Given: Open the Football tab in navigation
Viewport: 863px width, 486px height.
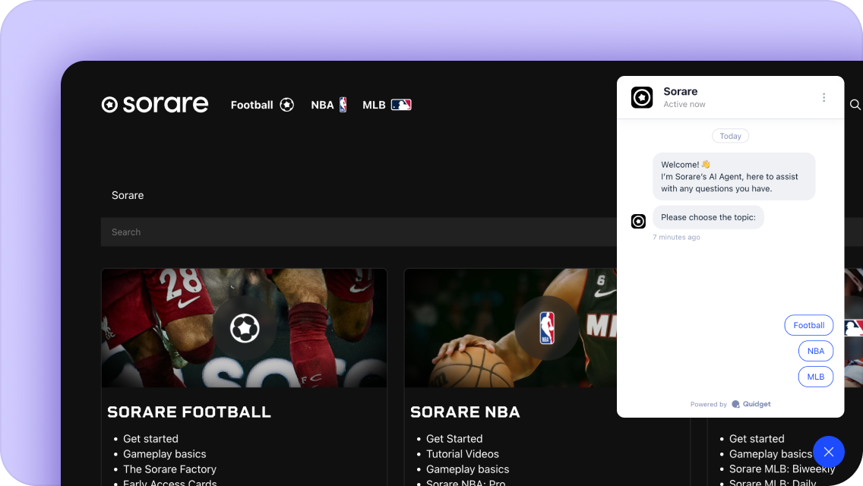Looking at the screenshot, I should pos(262,105).
